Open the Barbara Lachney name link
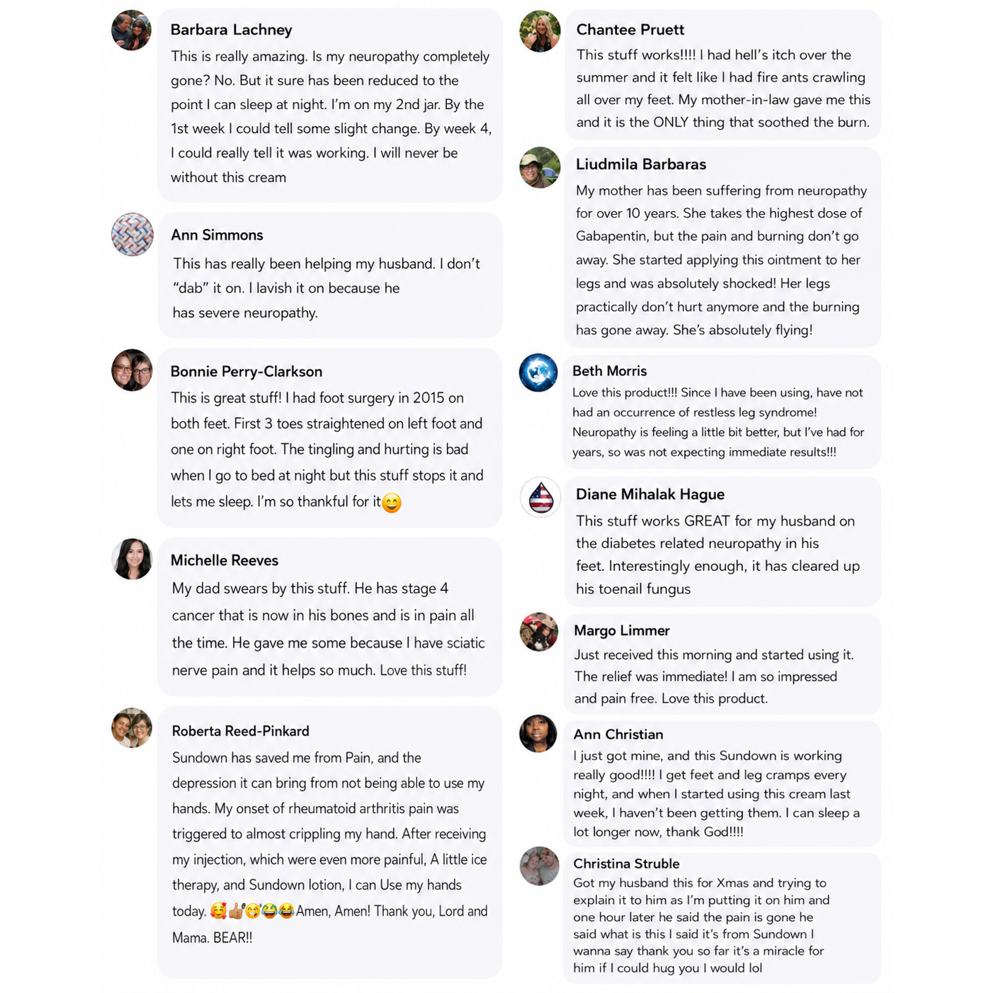This screenshot has height=993, width=993. 231,30
